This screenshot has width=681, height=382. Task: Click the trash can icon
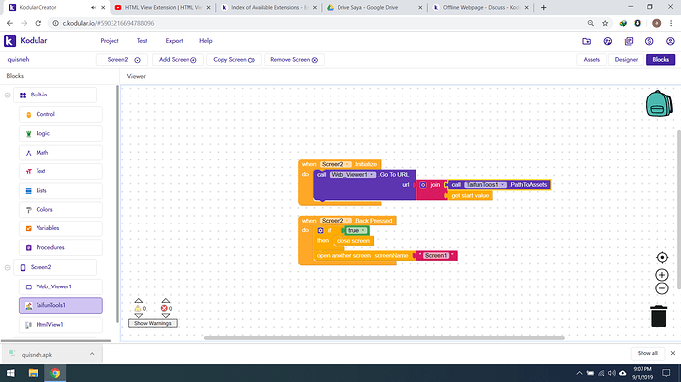pos(659,316)
